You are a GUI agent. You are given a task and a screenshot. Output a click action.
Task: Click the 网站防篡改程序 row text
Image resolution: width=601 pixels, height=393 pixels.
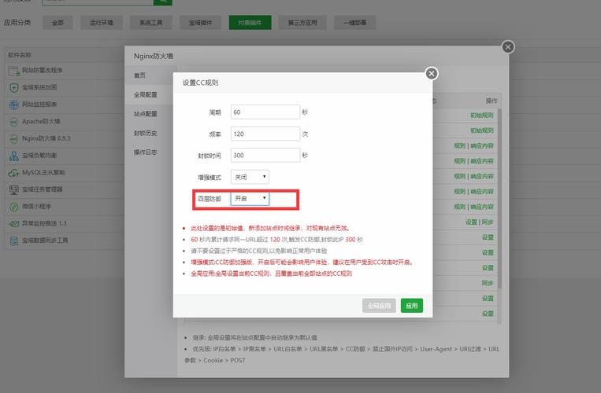tap(43, 70)
